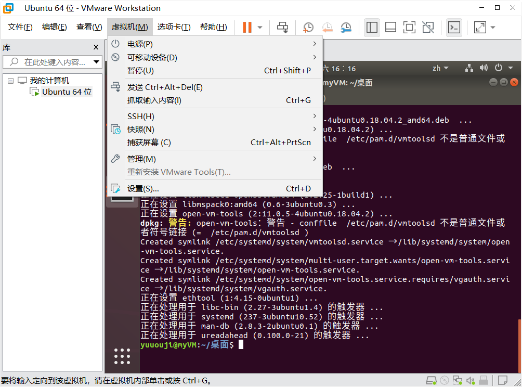Click the send Ctrl+Alt+Del toolbar icon

pos(283,28)
